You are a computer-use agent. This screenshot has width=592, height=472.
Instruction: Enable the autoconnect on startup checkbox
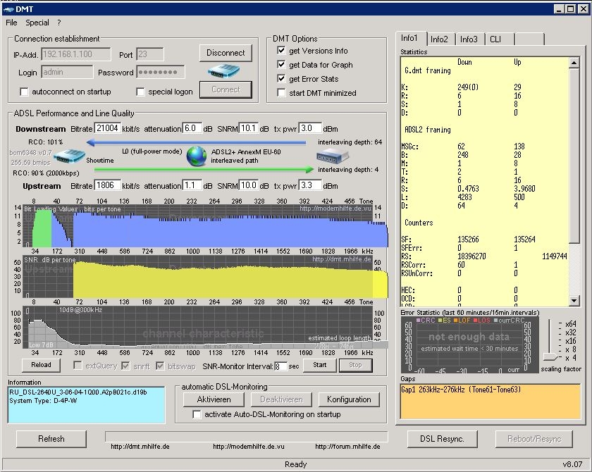click(x=24, y=92)
